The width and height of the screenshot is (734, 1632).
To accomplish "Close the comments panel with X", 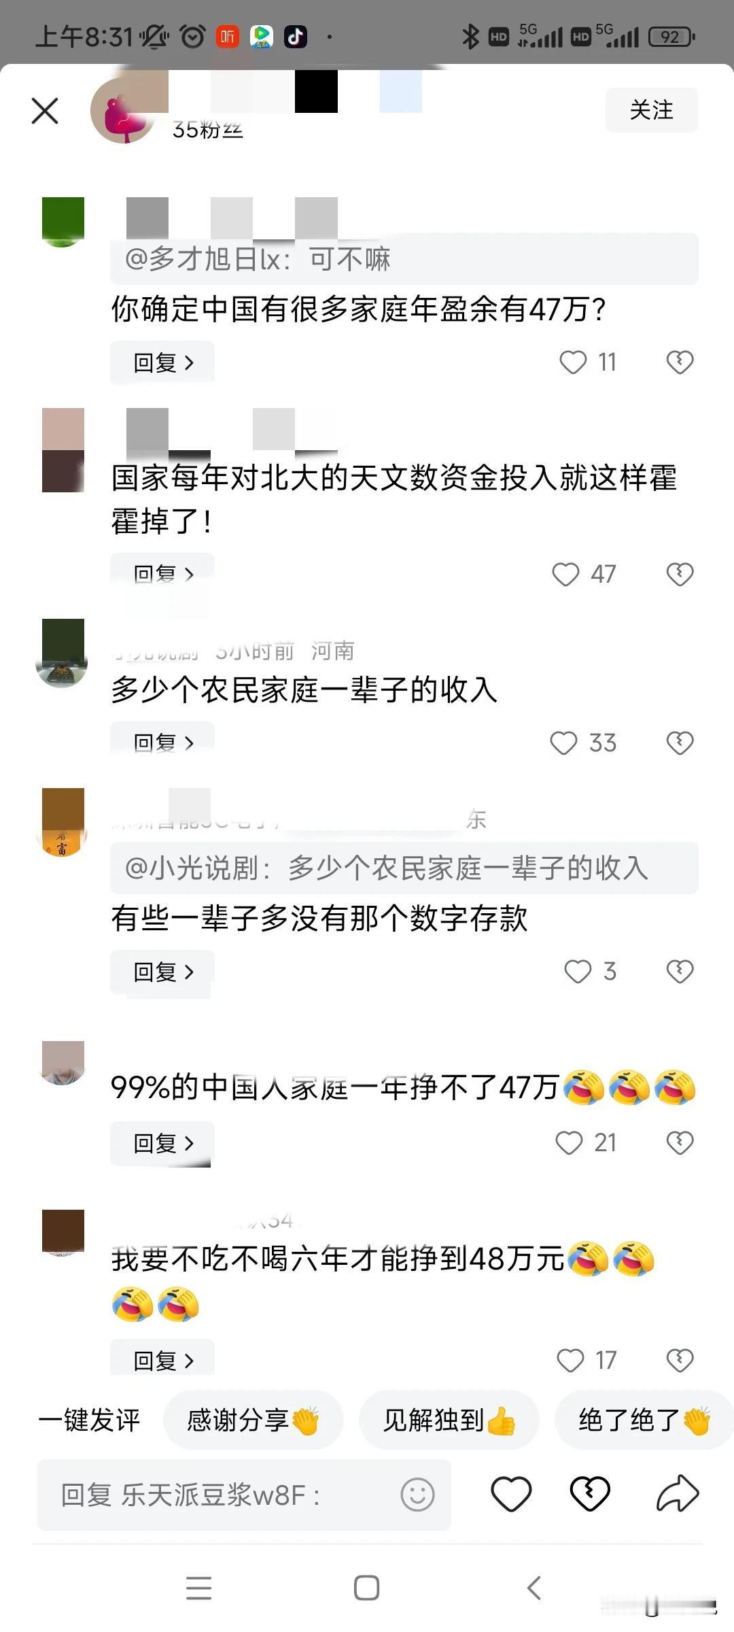I will (x=45, y=111).
